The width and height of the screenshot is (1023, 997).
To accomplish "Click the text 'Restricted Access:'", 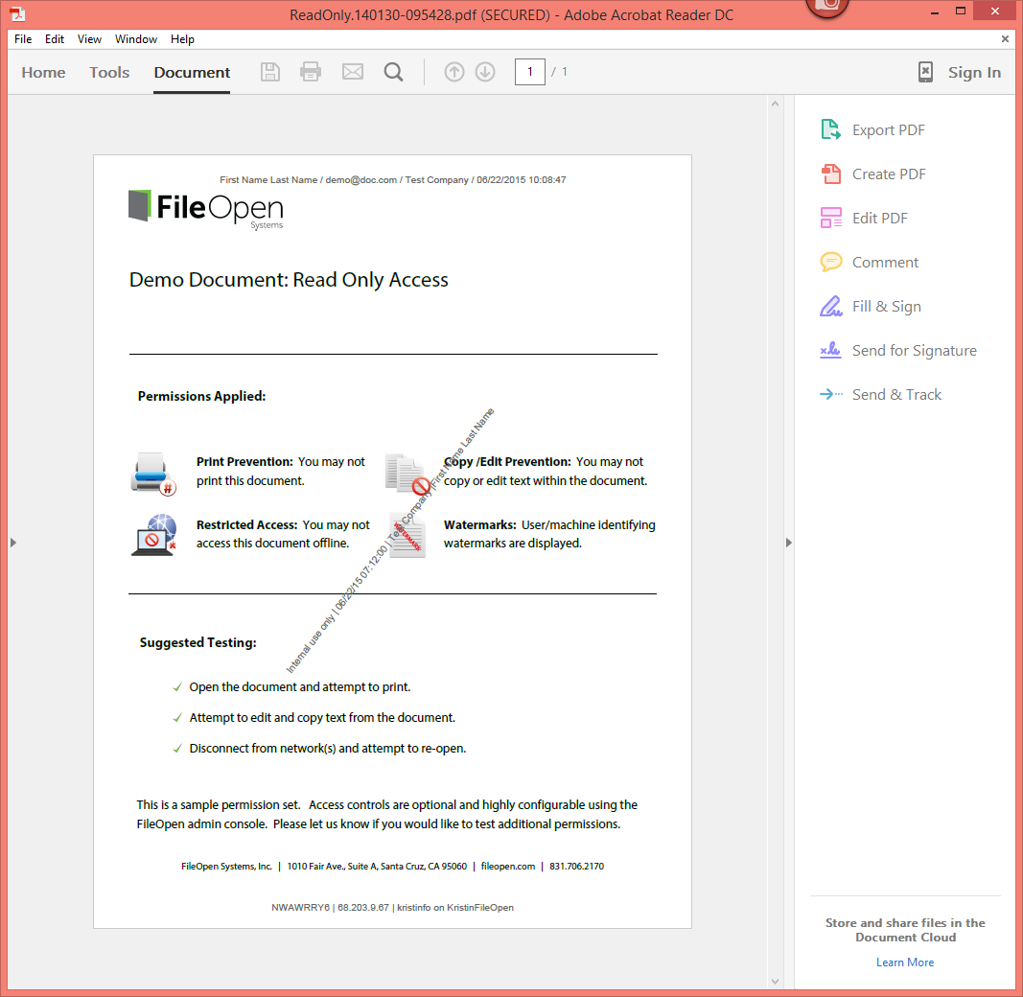I will click(x=246, y=524).
